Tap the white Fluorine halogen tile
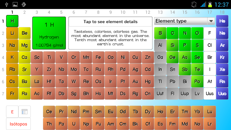231x130 pixels. pyautogui.click(x=210, y=33)
